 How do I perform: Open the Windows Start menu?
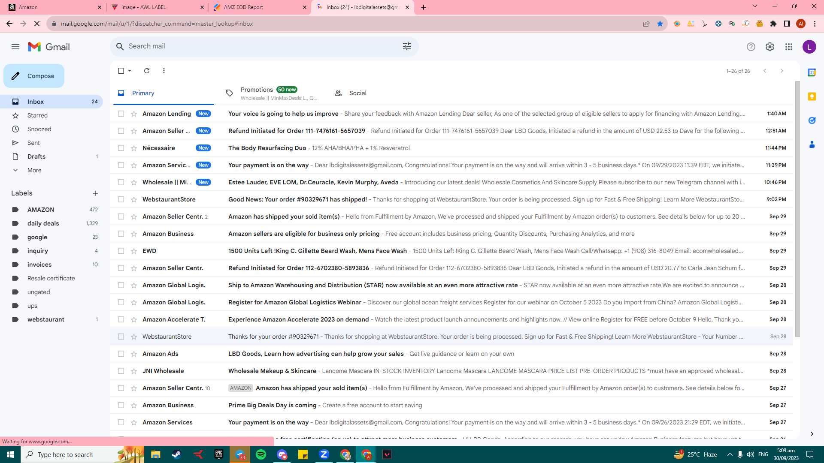point(10,454)
